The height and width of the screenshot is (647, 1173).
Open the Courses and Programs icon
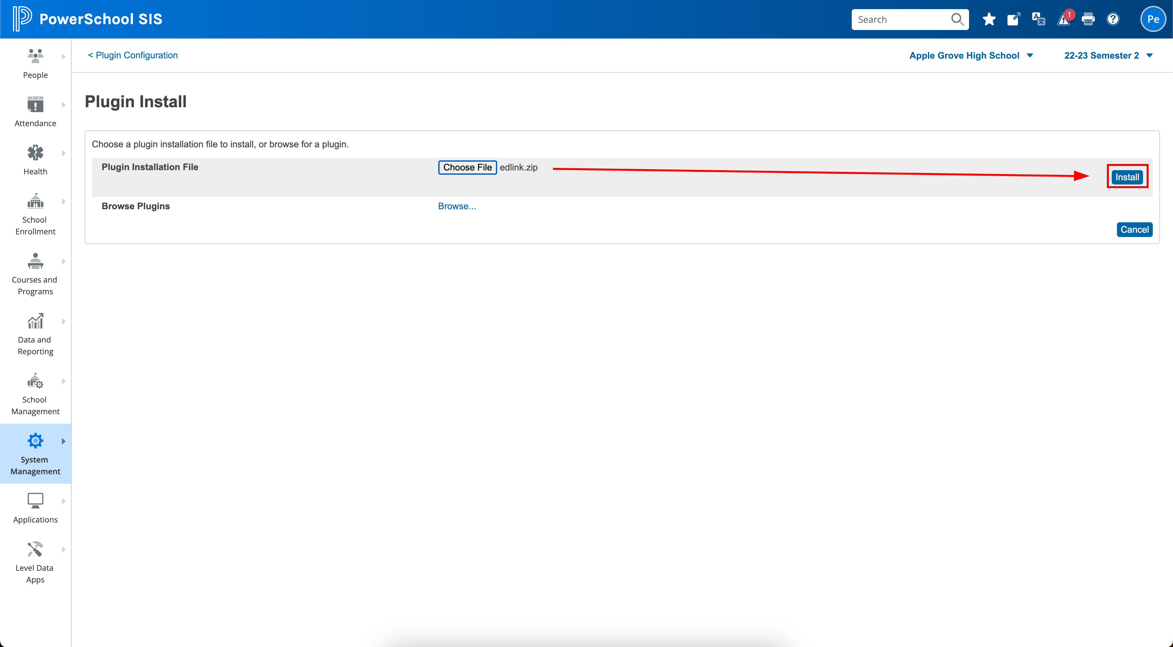point(35,261)
